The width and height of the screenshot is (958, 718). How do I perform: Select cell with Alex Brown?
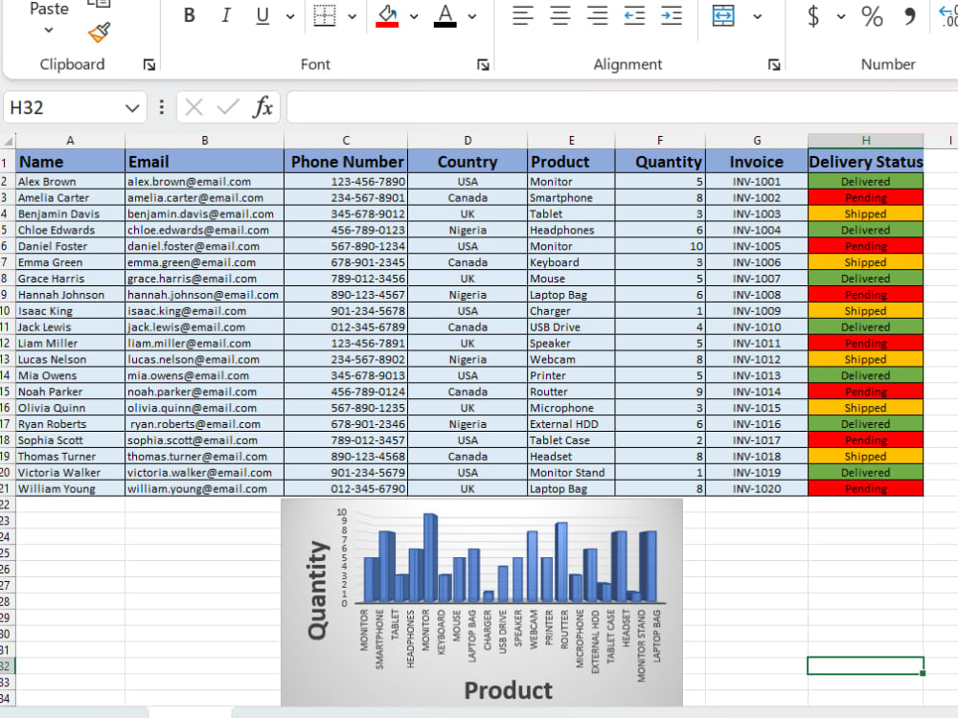[x=70, y=181]
